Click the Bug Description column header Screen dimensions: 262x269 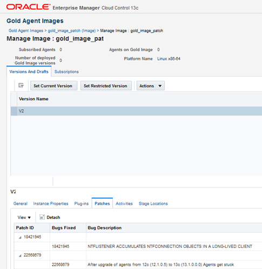tap(105, 228)
